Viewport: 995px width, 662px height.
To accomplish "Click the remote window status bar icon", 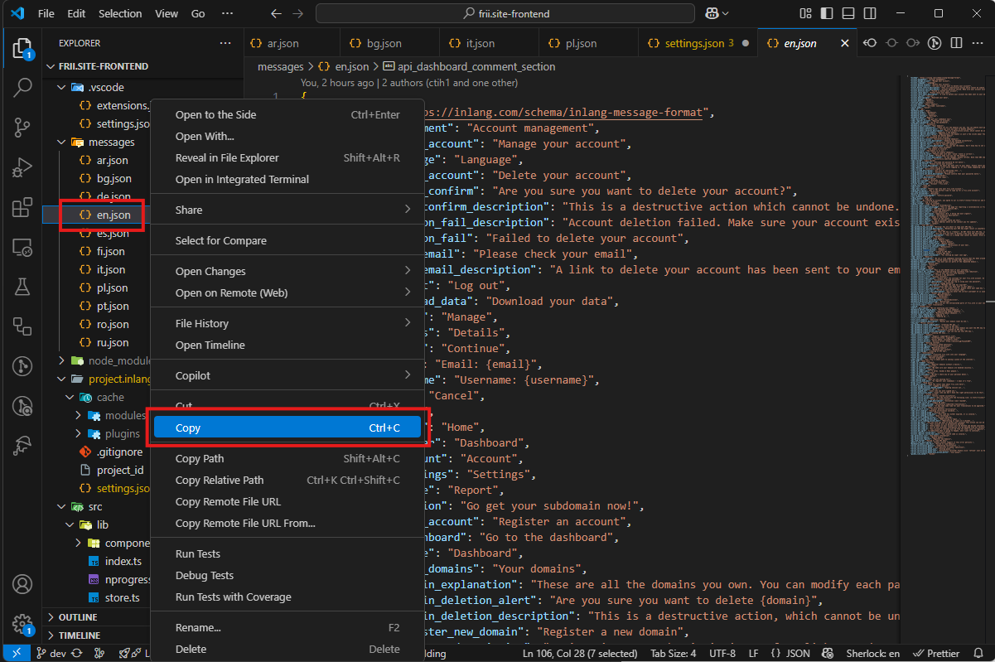I will (16, 653).
